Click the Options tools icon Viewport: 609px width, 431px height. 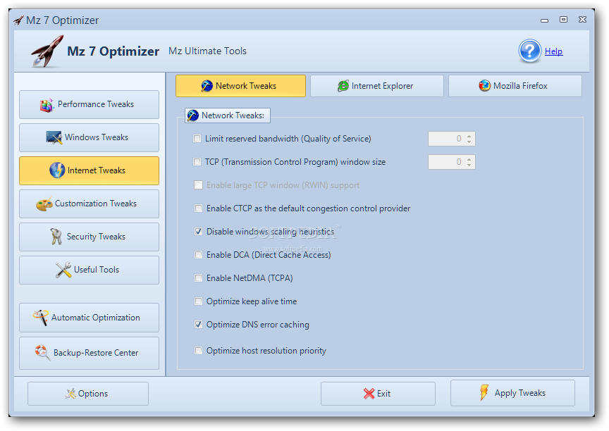(70, 394)
